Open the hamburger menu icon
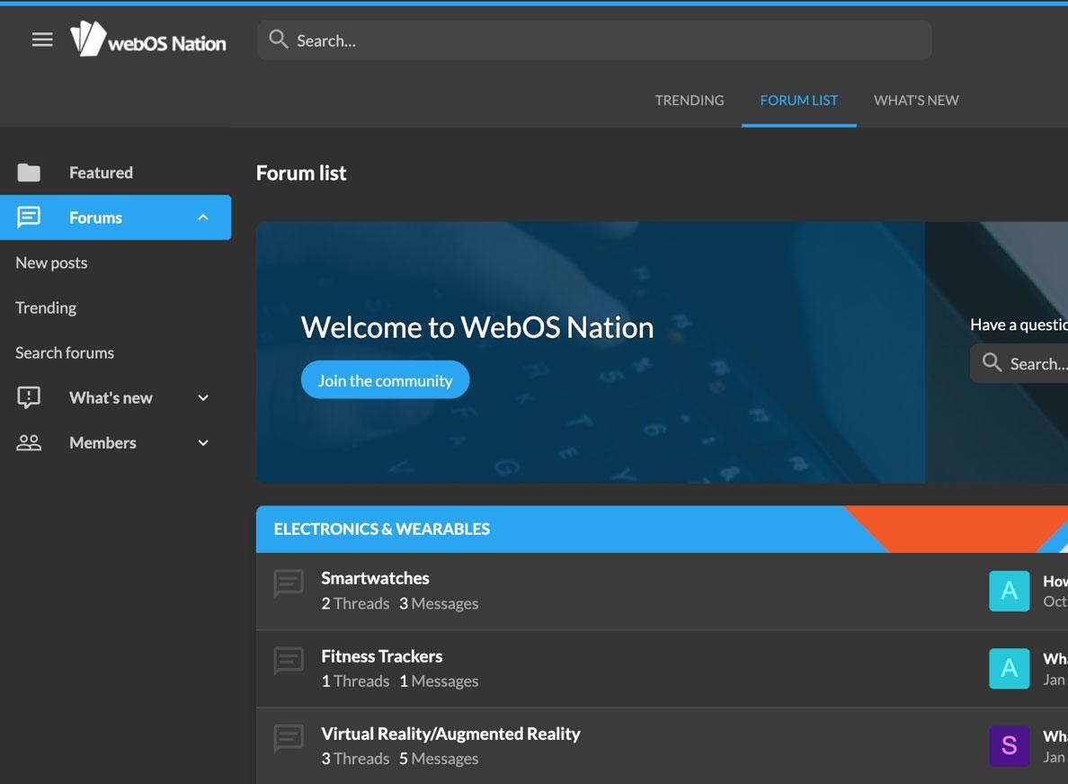 42,40
